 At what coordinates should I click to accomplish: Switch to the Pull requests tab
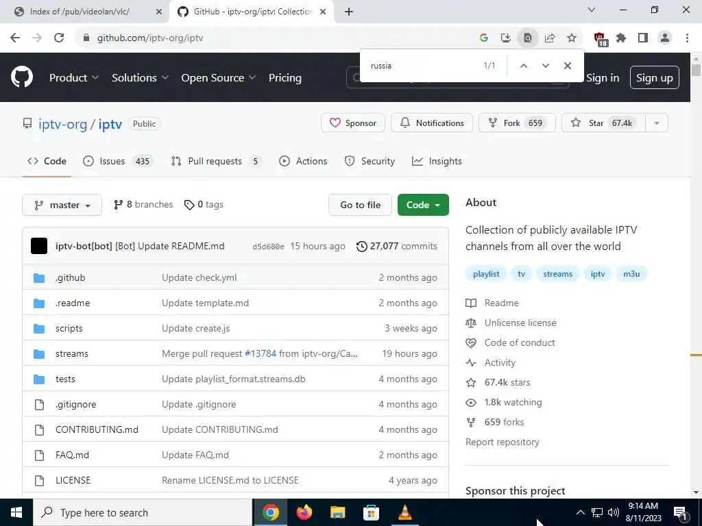pyautogui.click(x=216, y=161)
